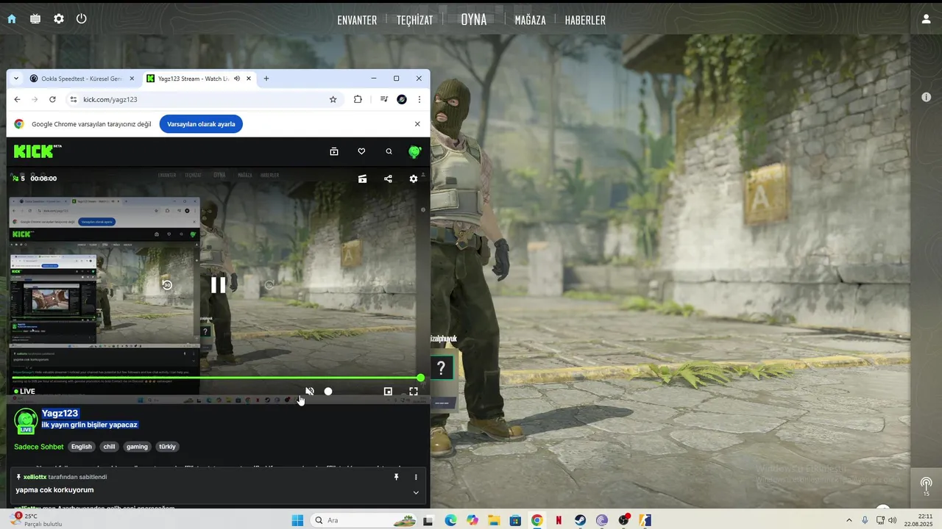Viewport: 942px width, 529px height.
Task: Open TEÇHİZAT tab in CS2 menu
Action: pos(415,21)
